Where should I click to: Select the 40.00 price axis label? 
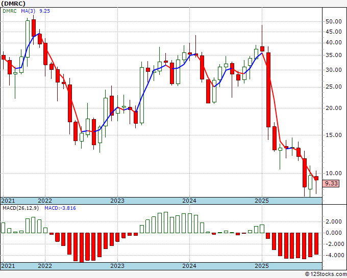coord(334,42)
